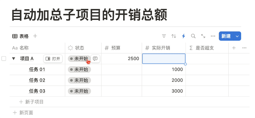Click the search magnifier icon
Screen dimensions: 255x118
(193, 36)
